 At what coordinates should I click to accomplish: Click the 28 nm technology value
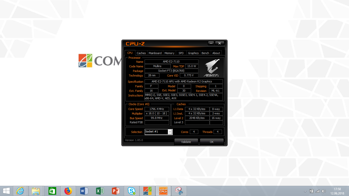152,76
